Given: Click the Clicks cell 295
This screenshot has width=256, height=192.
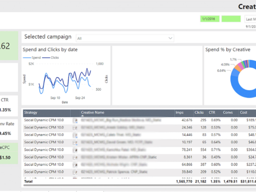Looking at the screenshot, I should (x=203, y=120).
